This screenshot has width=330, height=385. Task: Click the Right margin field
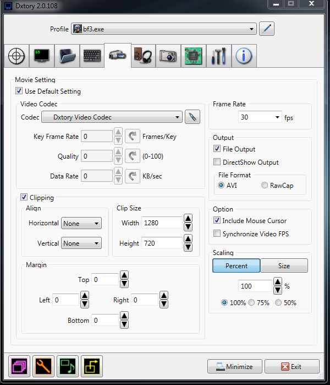[x=145, y=300]
